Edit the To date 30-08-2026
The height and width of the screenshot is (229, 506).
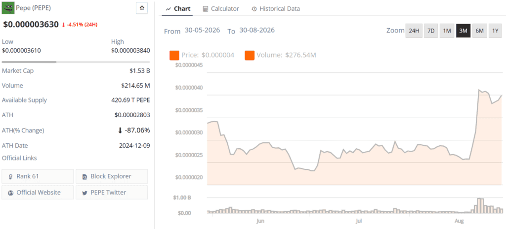tap(257, 30)
